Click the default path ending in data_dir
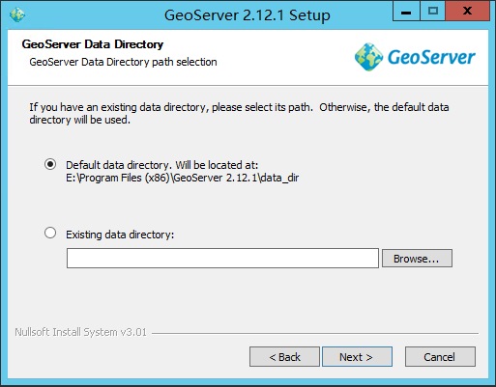Image resolution: width=496 pixels, height=387 pixels. click(x=183, y=178)
